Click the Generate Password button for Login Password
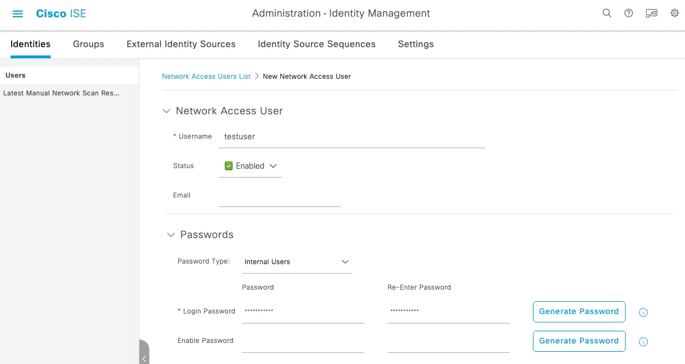 pyautogui.click(x=579, y=311)
